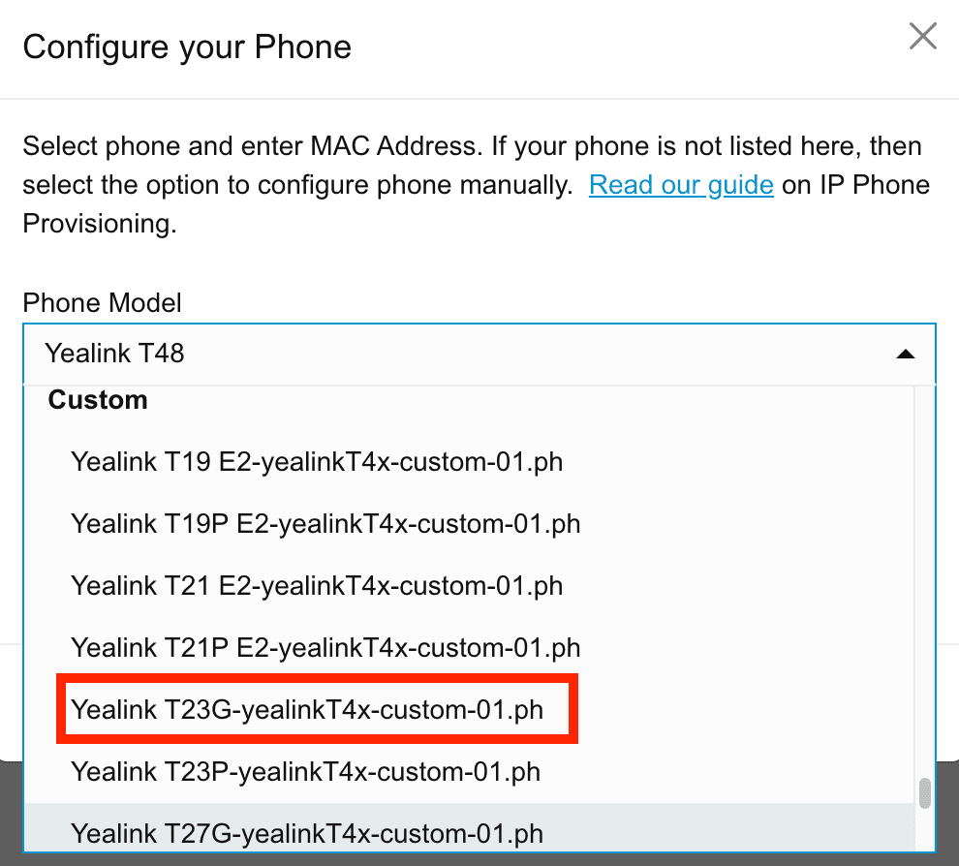Viewport: 959px width, 866px height.
Task: Click the Read our guide link
Action: click(681, 184)
